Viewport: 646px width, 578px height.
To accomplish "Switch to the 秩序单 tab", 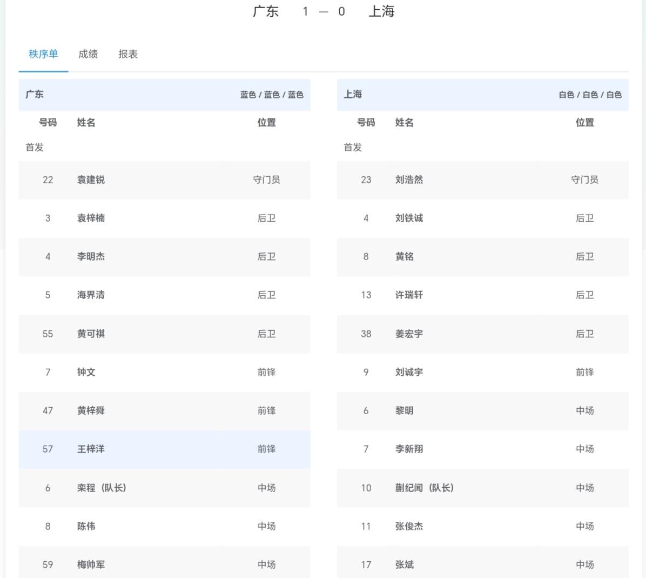I will pos(43,54).
